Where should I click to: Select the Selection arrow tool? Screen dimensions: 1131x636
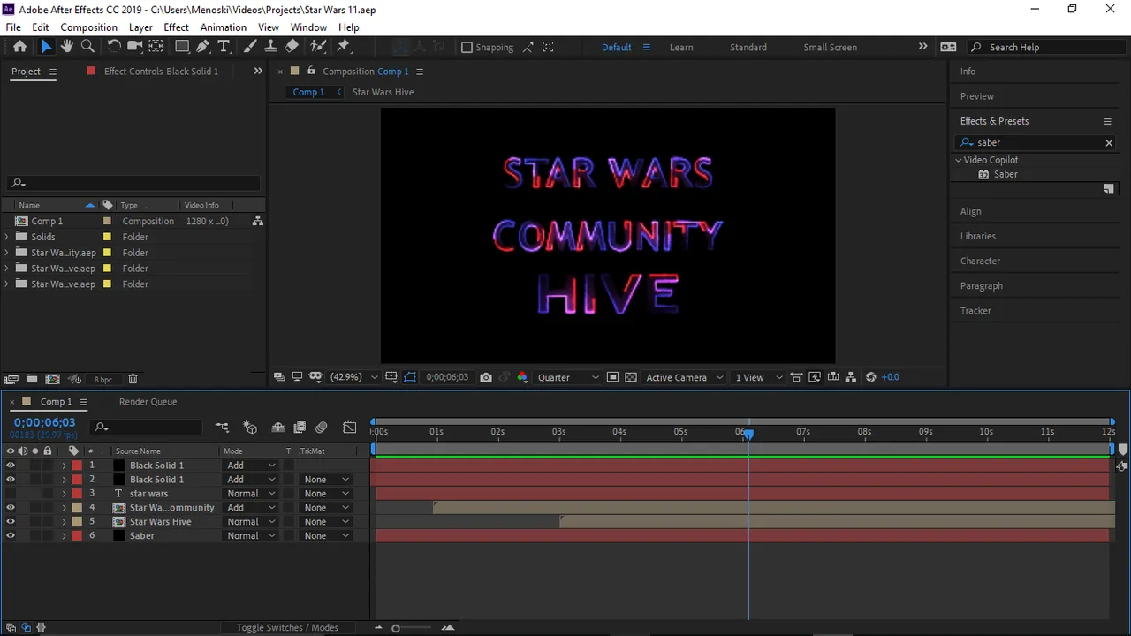[x=46, y=47]
